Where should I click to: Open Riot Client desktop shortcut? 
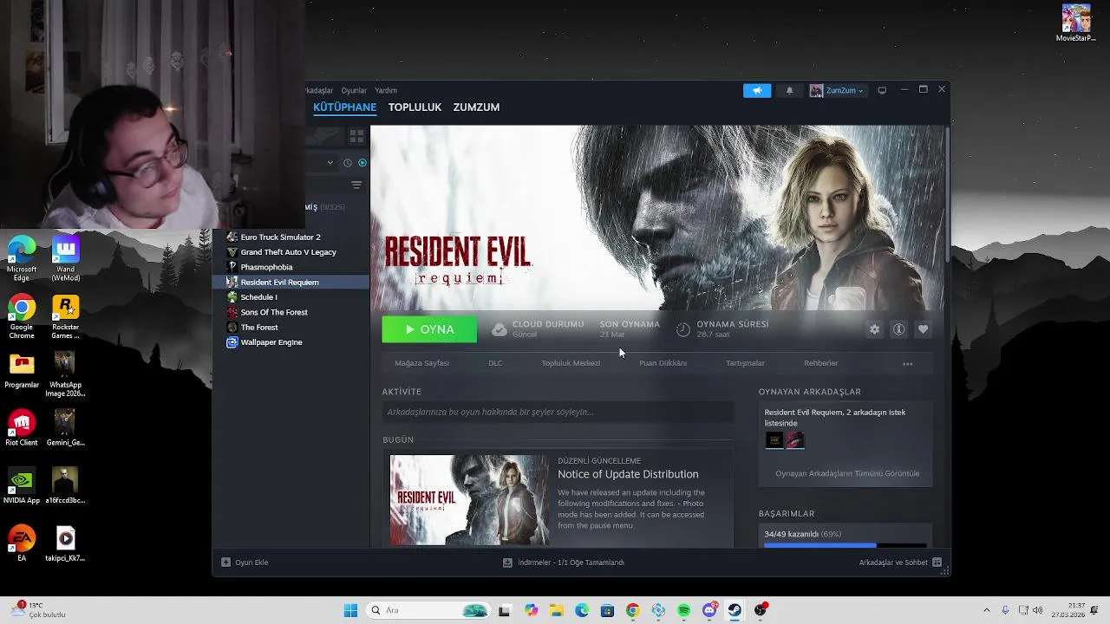point(22,427)
